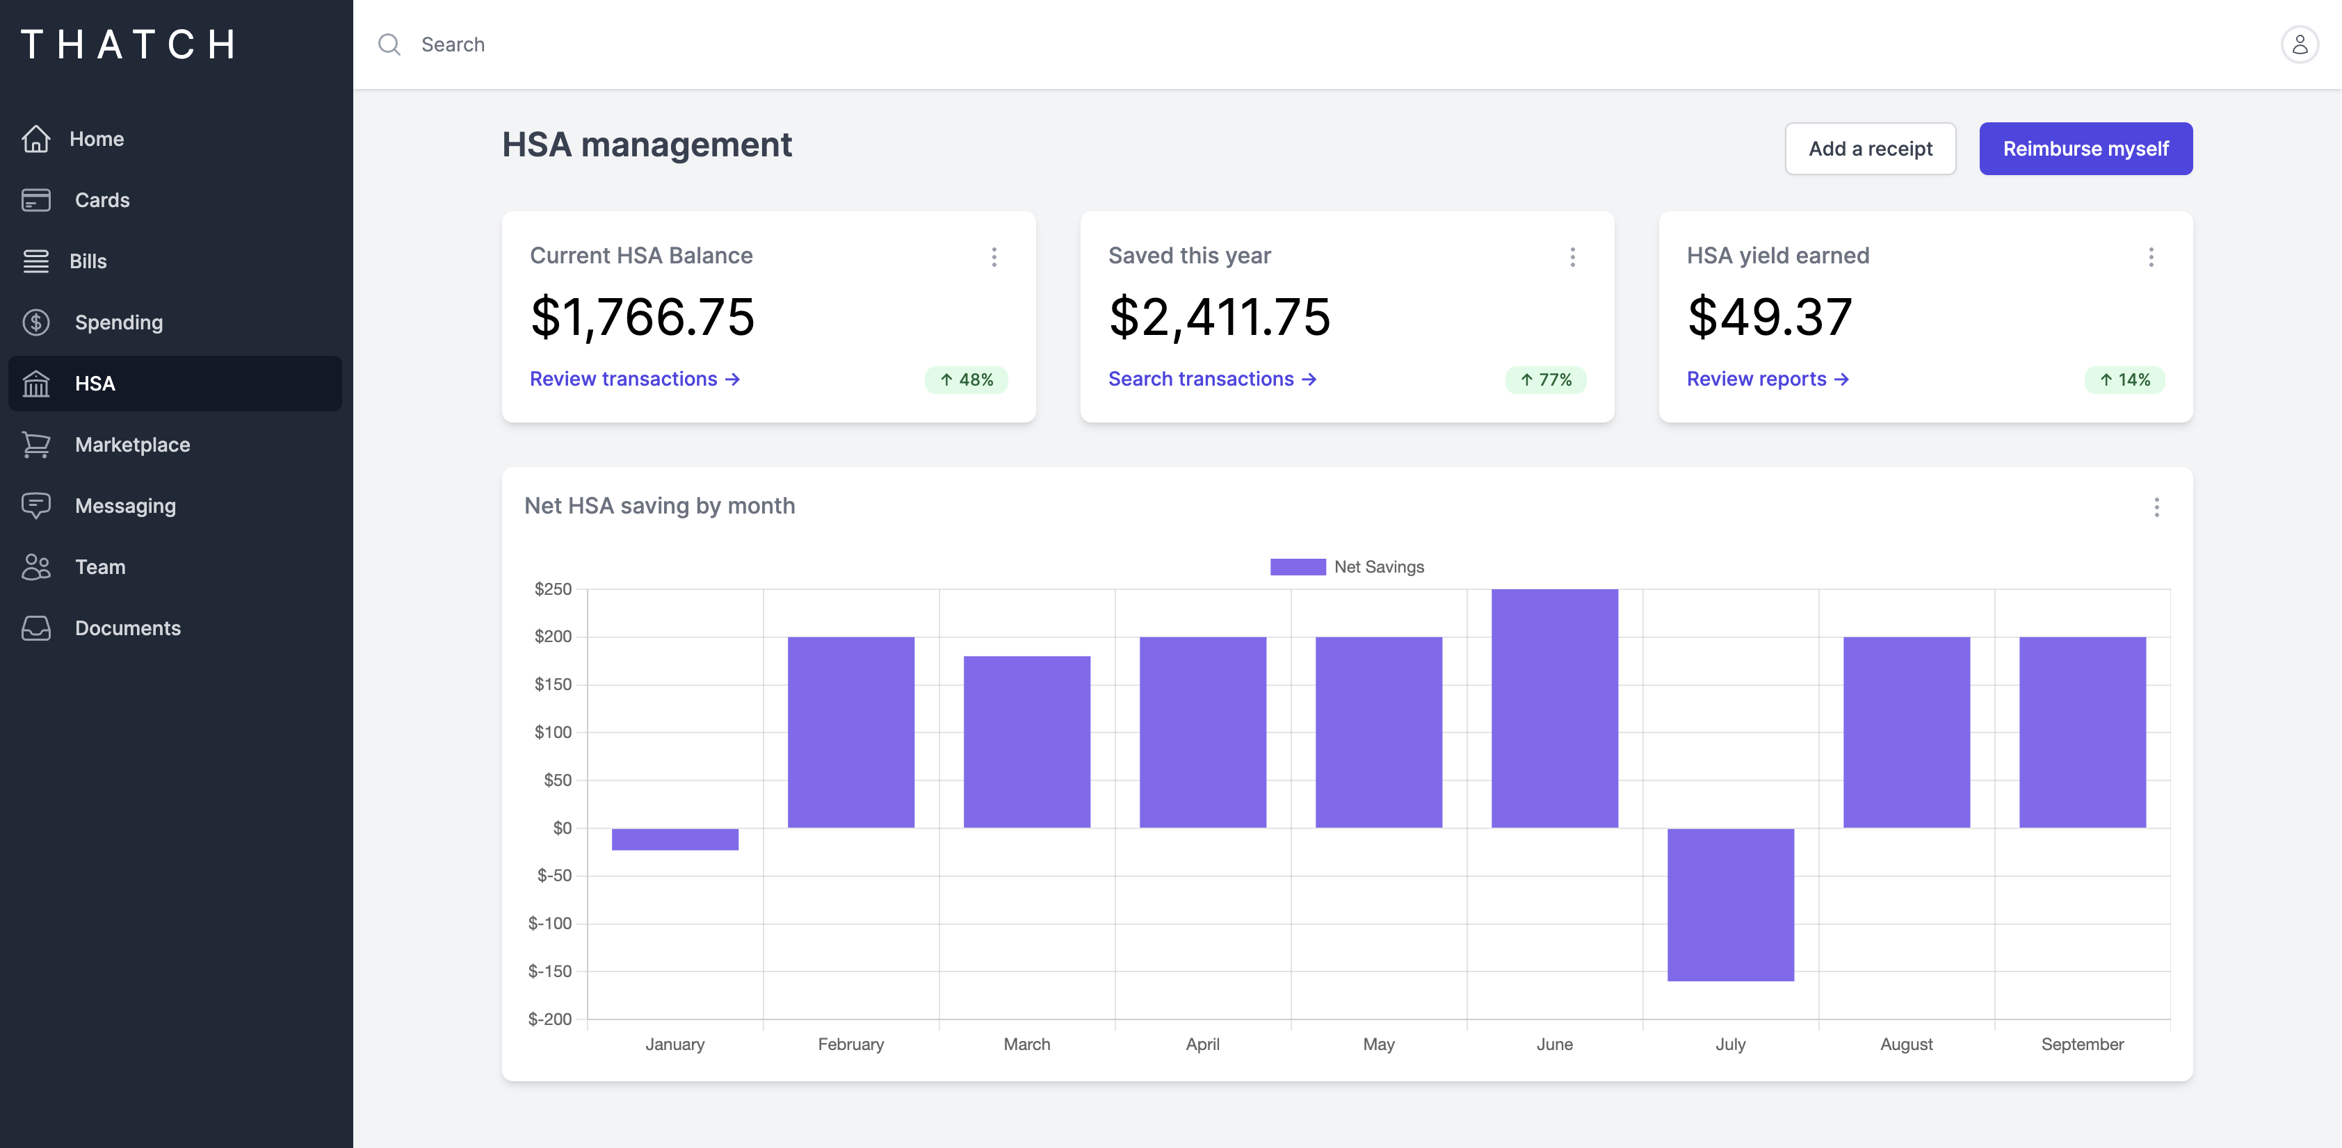Click the Spending dollar coin icon

pyautogui.click(x=36, y=322)
